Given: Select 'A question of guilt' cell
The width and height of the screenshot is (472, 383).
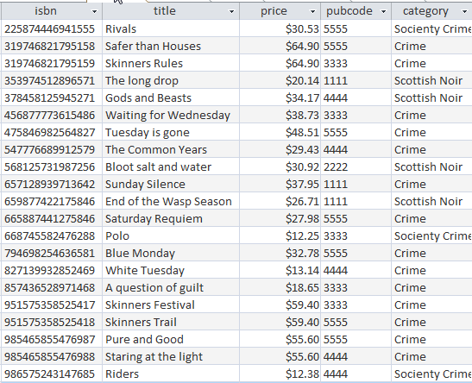Looking at the screenshot, I should [171, 287].
